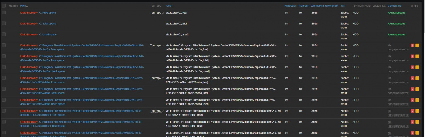425x137 pixels.
Task: Sort table by История column header
Action: pyautogui.click(x=304, y=6)
